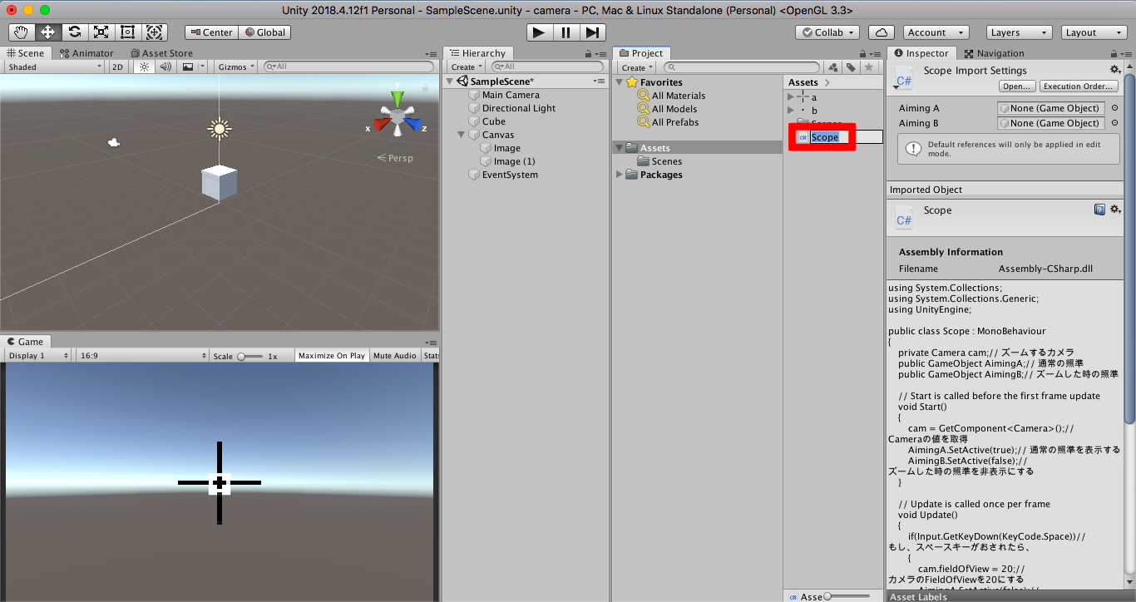Collapse the SampleScene hierarchy root
The height and width of the screenshot is (602, 1136).
pos(451,81)
